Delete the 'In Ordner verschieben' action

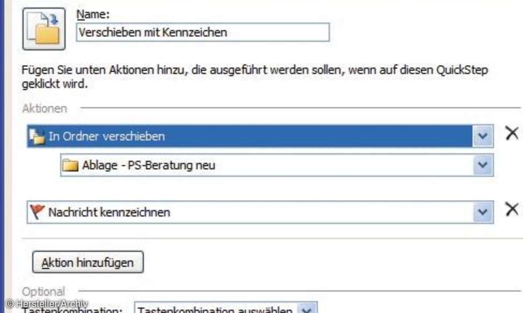[512, 133]
